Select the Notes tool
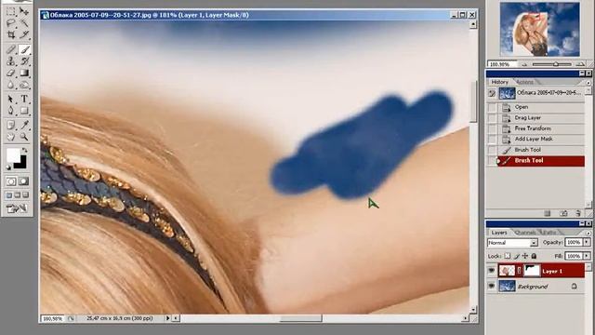 [11, 125]
